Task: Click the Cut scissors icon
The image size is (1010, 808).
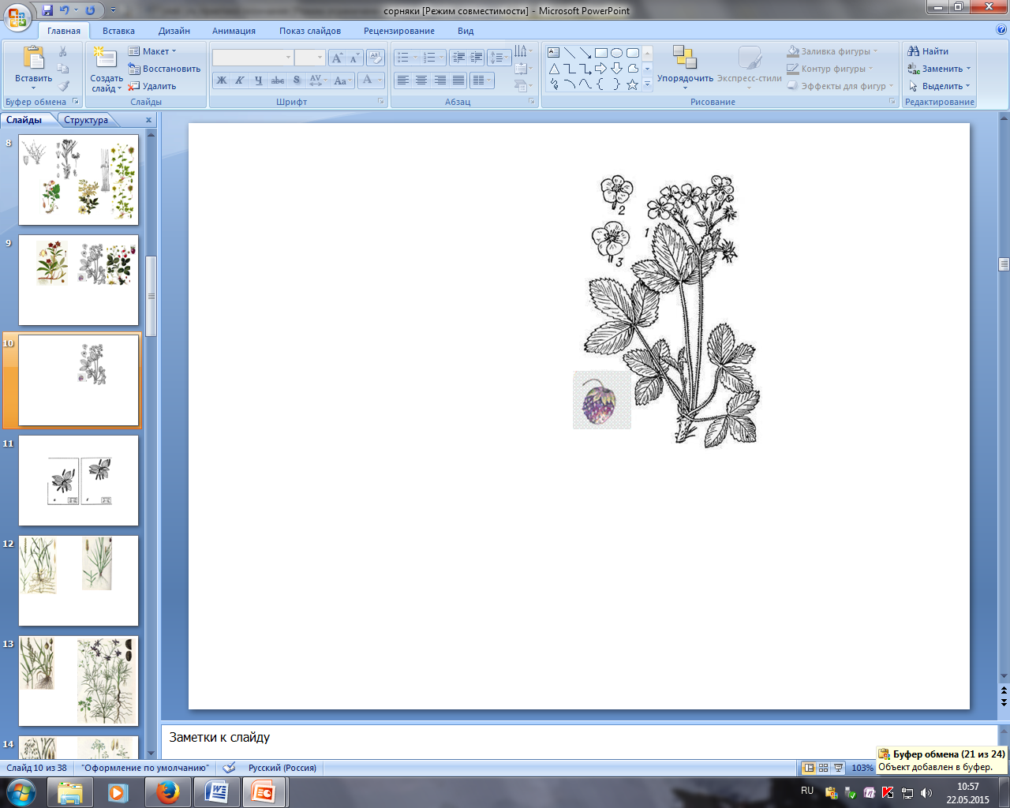Action: [63, 51]
